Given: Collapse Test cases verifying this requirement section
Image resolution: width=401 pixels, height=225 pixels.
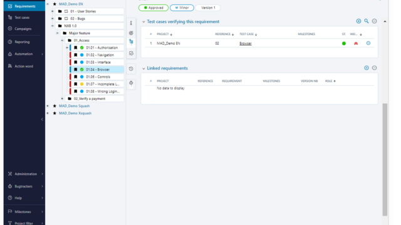Looking at the screenshot, I should pyautogui.click(x=143, y=22).
